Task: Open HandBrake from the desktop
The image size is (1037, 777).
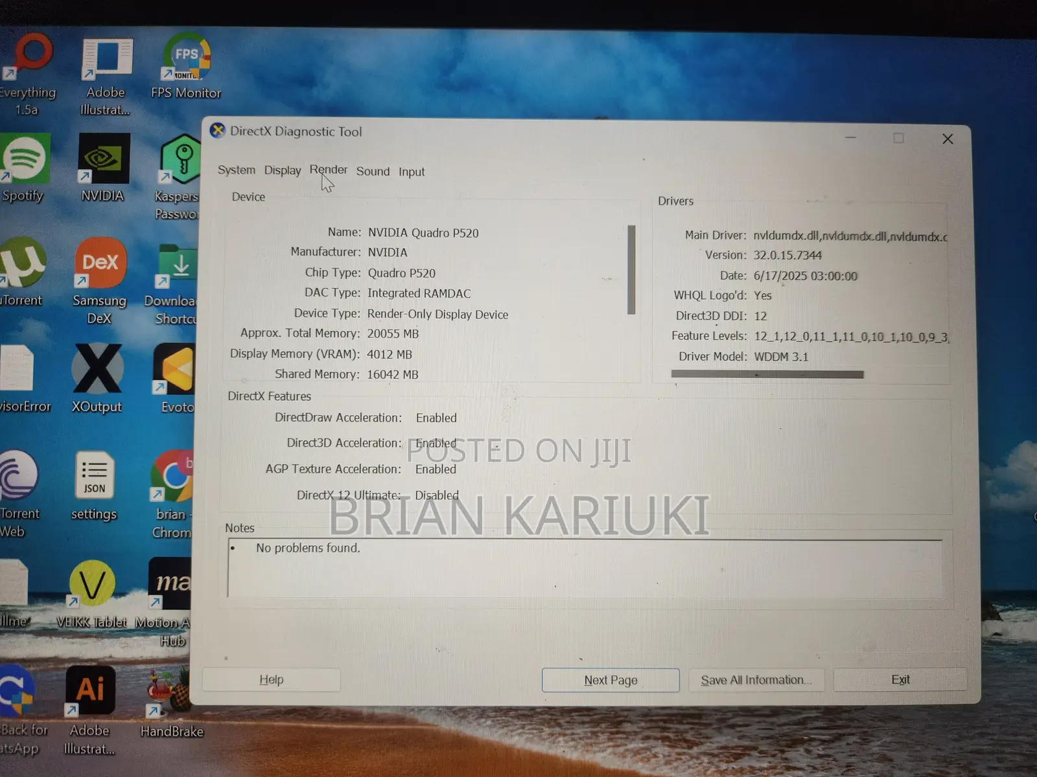Action: [172, 703]
